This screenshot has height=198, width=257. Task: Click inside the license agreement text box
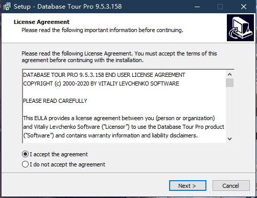[124, 106]
